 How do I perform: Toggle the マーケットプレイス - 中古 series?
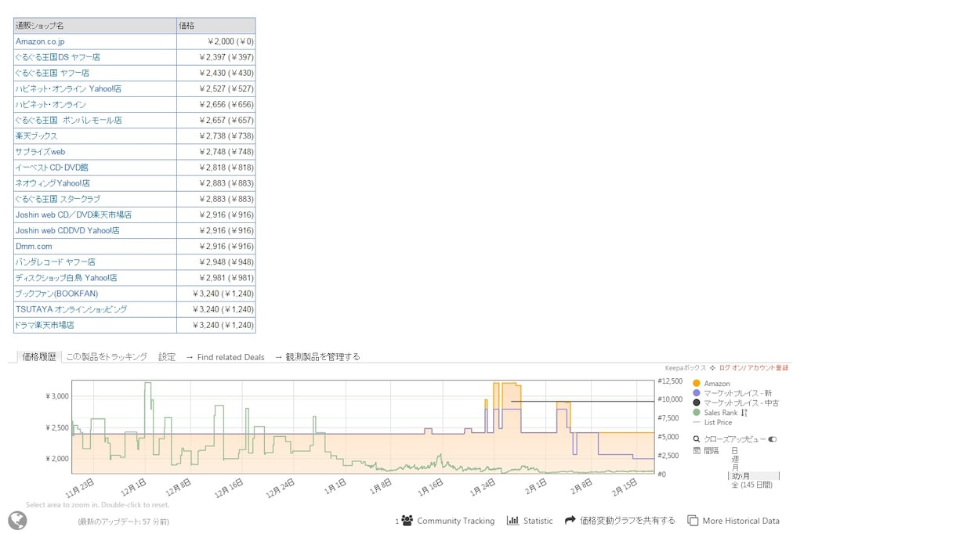click(x=736, y=403)
